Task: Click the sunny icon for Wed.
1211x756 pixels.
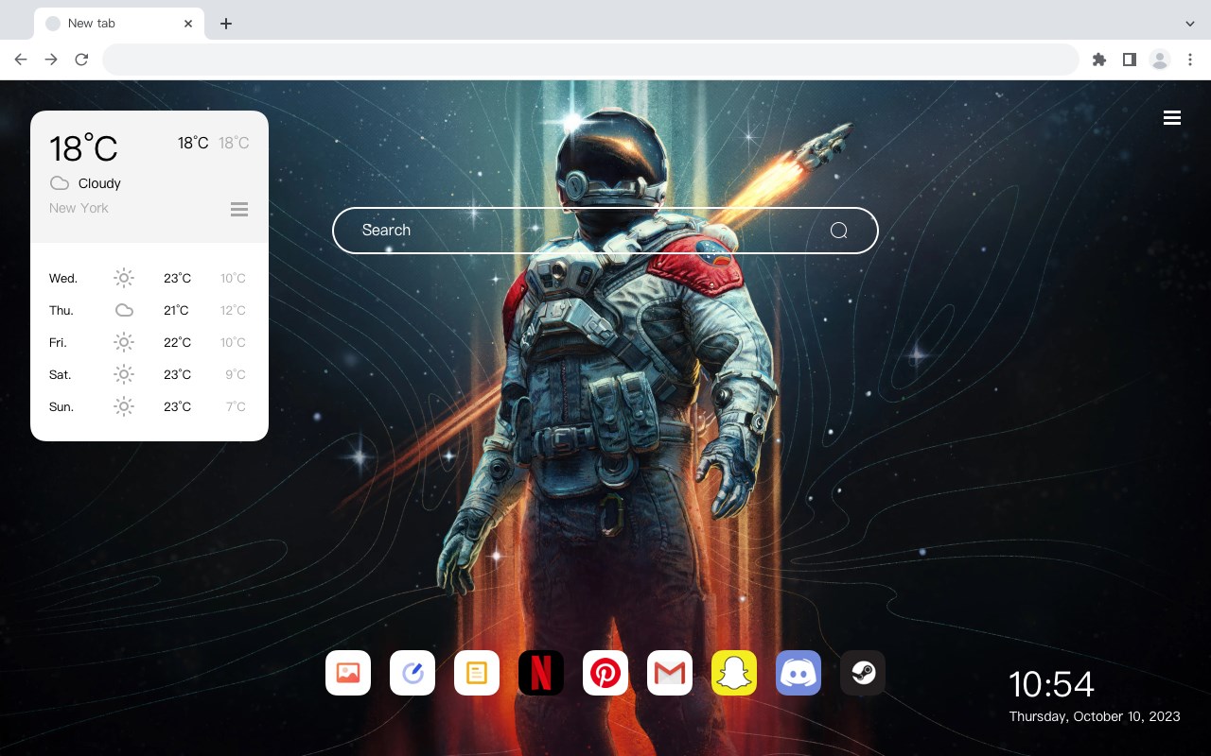Action: (x=124, y=278)
